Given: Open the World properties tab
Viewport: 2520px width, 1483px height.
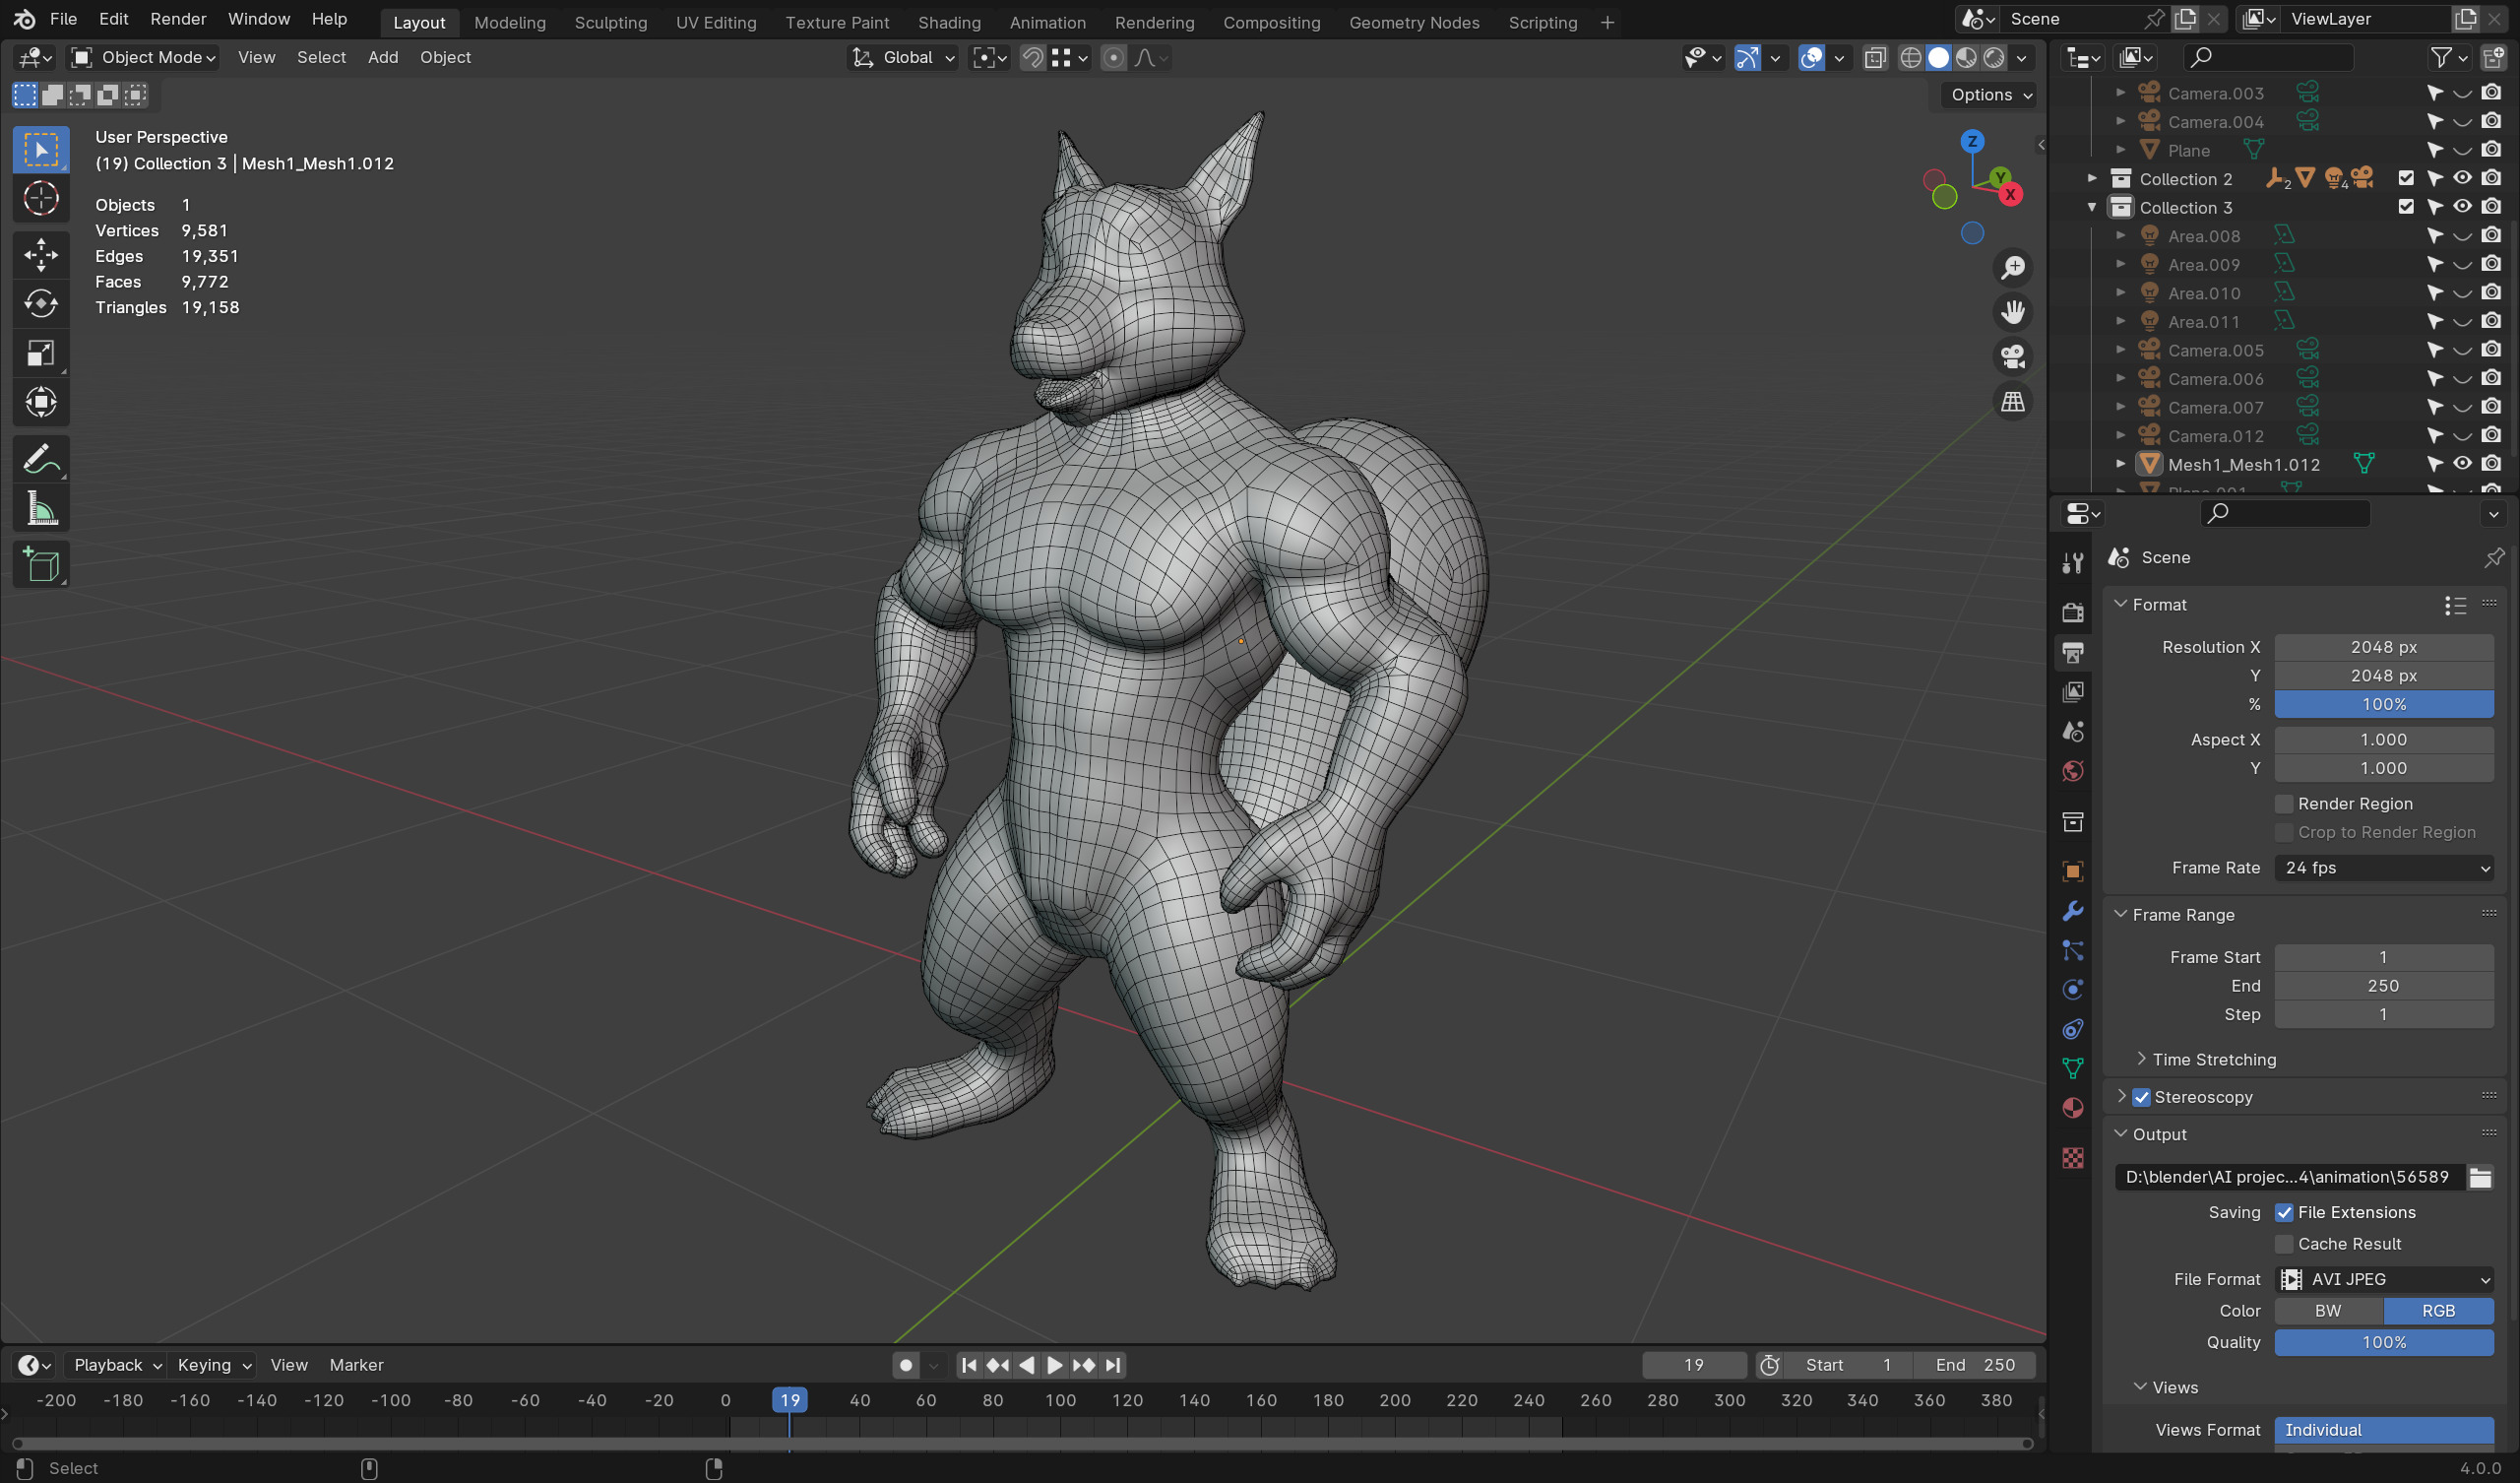Looking at the screenshot, I should (x=2073, y=770).
